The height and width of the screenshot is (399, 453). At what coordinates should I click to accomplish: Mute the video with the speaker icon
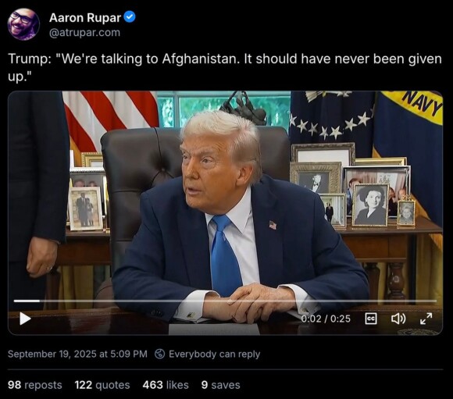[x=398, y=319]
